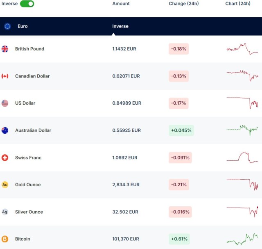
Task: Click the Gold Ounce Au icon
Action: [5, 185]
